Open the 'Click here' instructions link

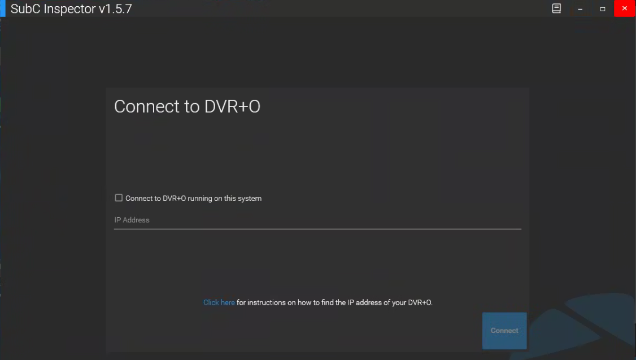pyautogui.click(x=219, y=302)
